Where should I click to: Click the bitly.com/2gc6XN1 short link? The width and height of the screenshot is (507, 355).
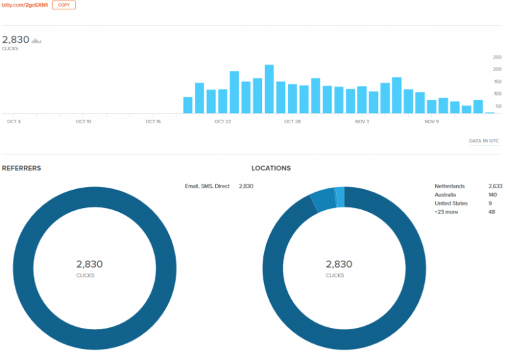coord(24,5)
